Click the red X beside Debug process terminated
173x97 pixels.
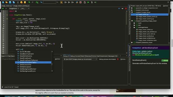pyautogui.click(x=118, y=59)
